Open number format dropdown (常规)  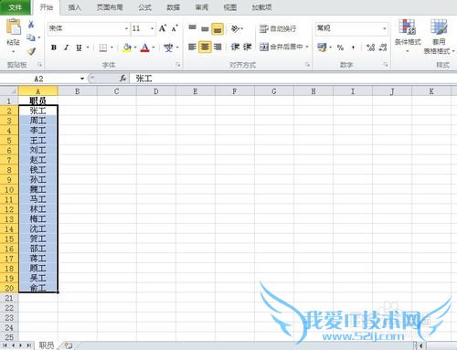[x=385, y=28]
